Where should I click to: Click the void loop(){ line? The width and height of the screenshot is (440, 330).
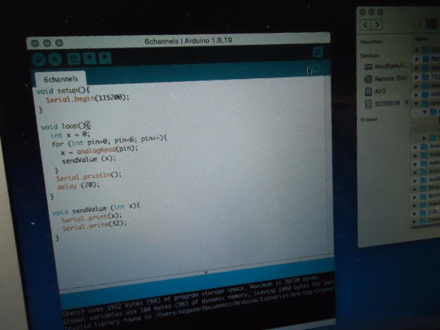click(x=66, y=126)
